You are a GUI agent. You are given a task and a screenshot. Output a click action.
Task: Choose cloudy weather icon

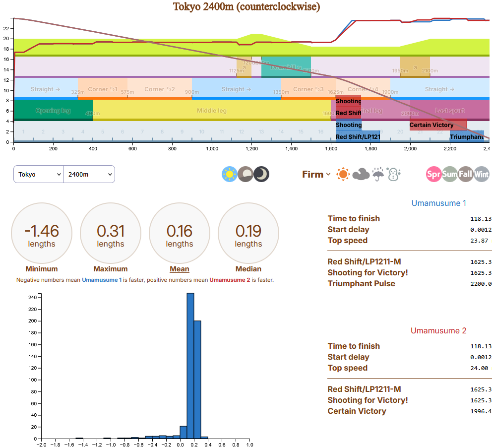tap(361, 174)
